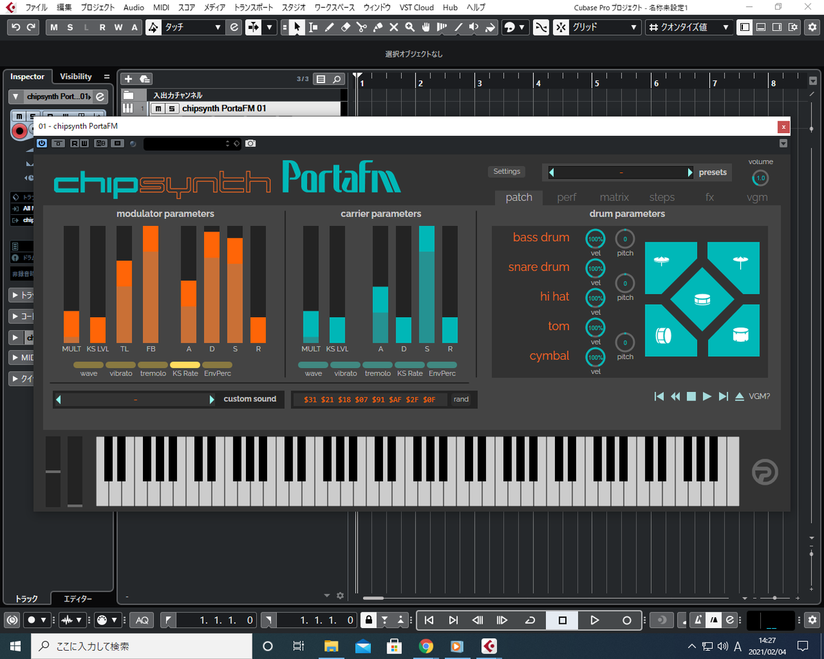The width and height of the screenshot is (824, 659).
Task: Switch to the Visibility tab
Action: (x=76, y=77)
